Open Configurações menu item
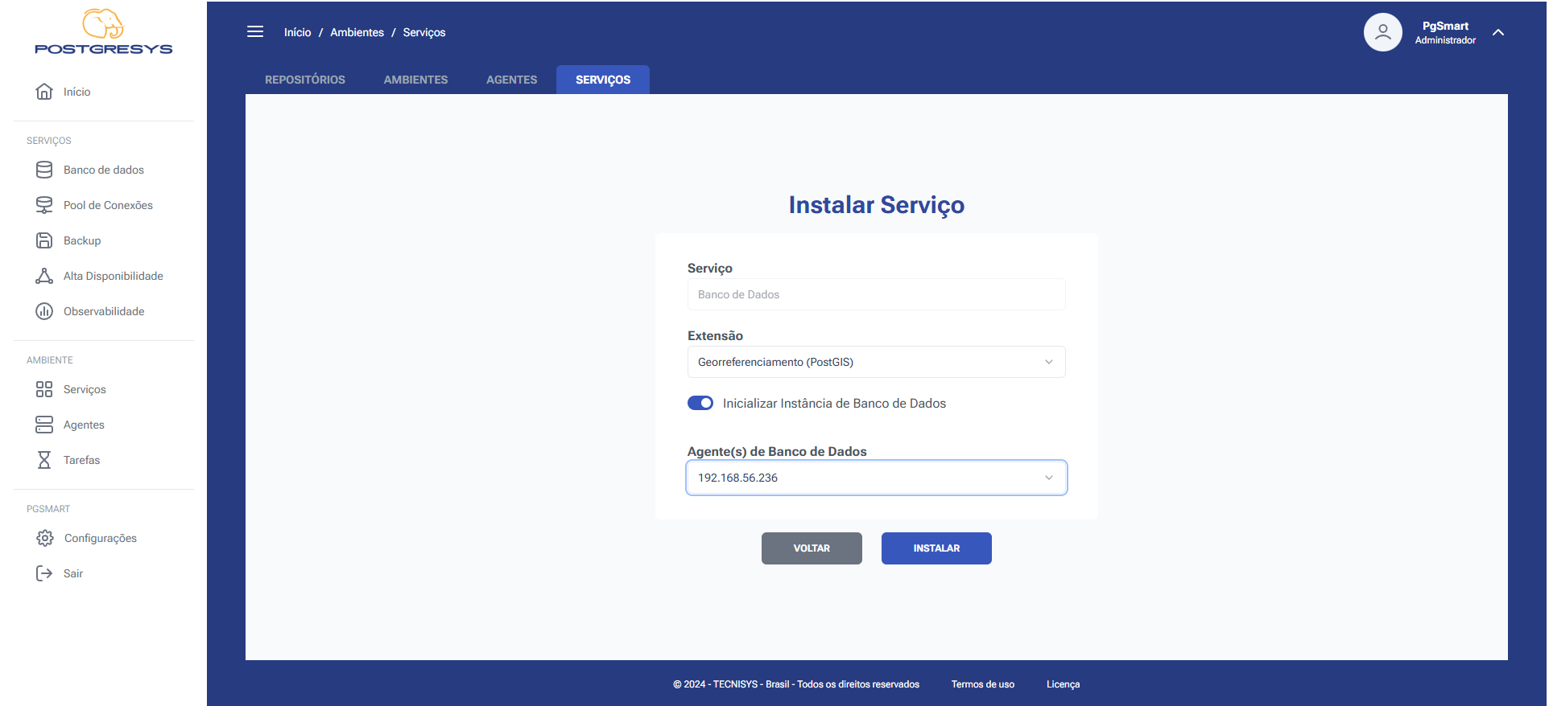This screenshot has width=1549, height=706. tap(101, 538)
